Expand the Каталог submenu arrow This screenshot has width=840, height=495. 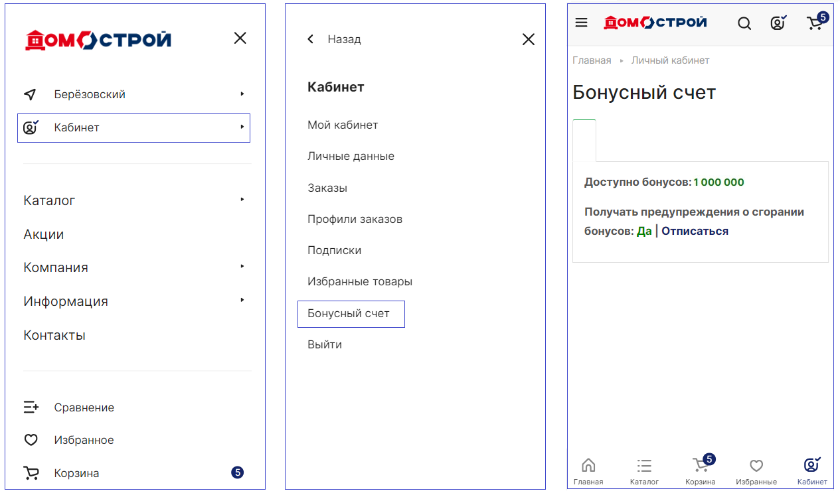coord(242,200)
